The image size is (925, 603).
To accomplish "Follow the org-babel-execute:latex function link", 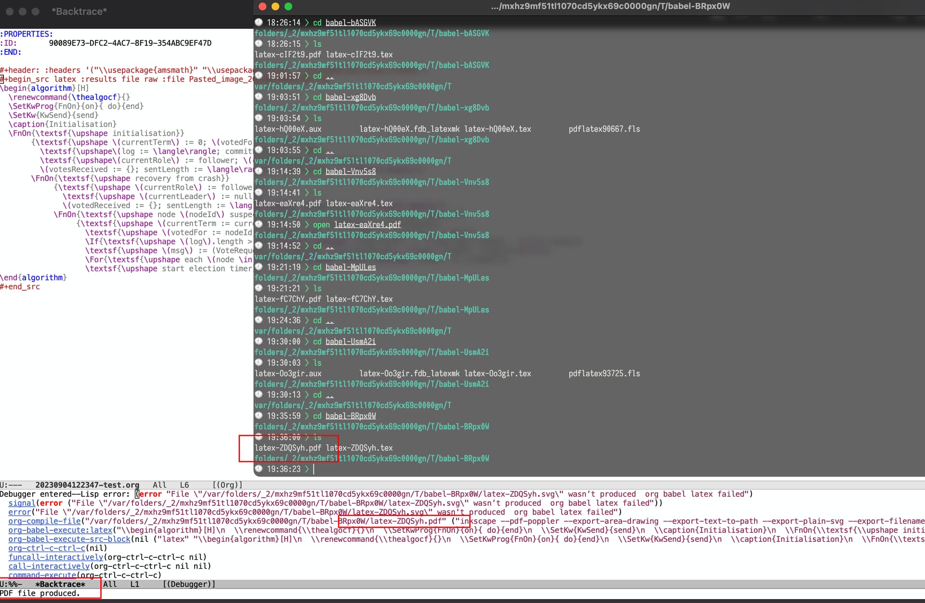I will (x=60, y=530).
